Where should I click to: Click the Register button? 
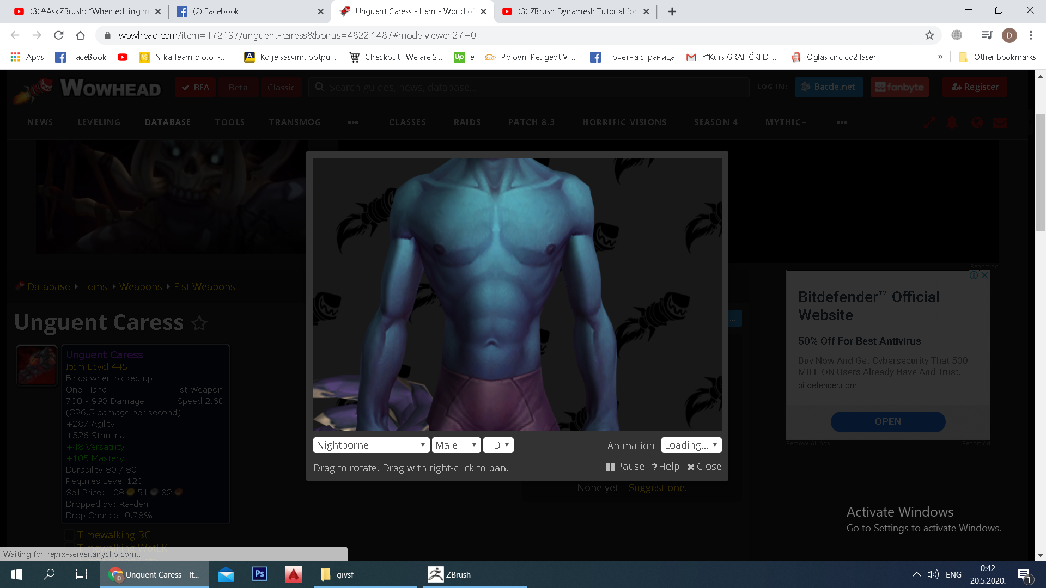975,87
